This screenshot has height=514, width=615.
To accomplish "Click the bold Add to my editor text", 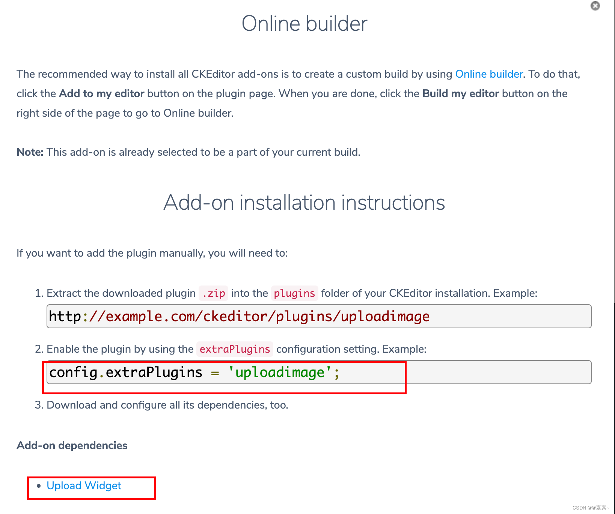I will click(102, 94).
